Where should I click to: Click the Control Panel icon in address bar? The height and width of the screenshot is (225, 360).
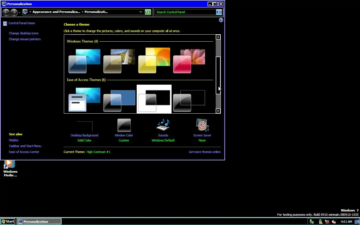tap(25, 12)
